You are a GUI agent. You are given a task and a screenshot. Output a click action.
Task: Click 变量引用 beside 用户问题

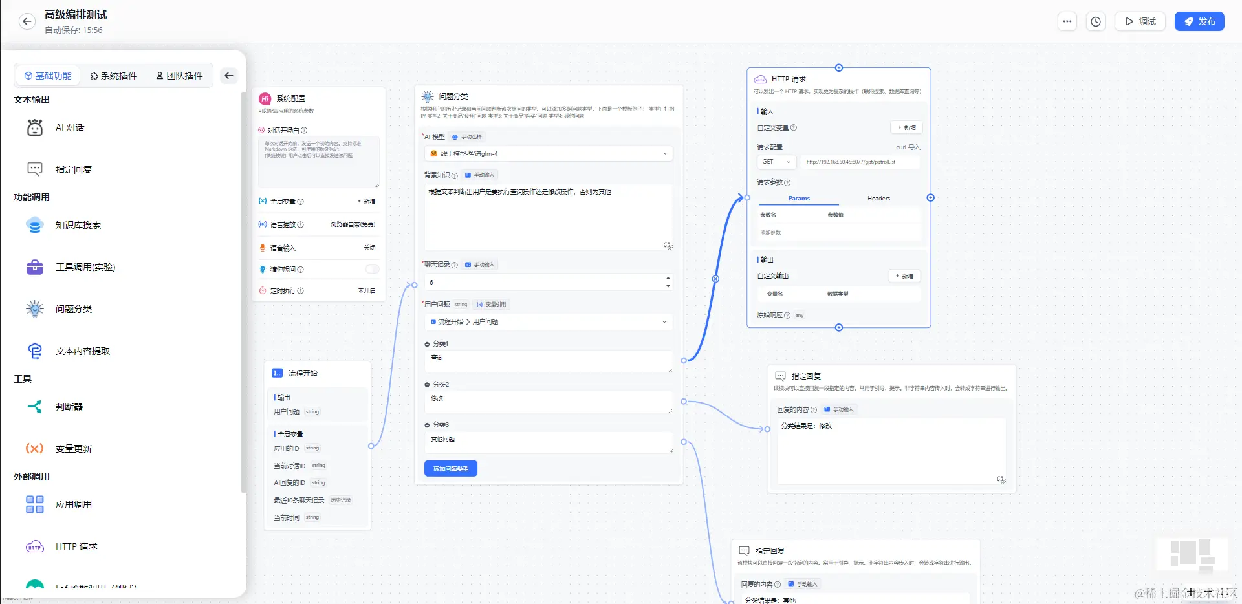coord(492,304)
